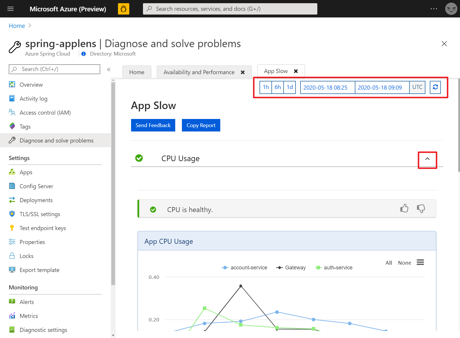Click the TLS/SSL settings shield icon
Screen dimensions: 460x338
[12, 214]
